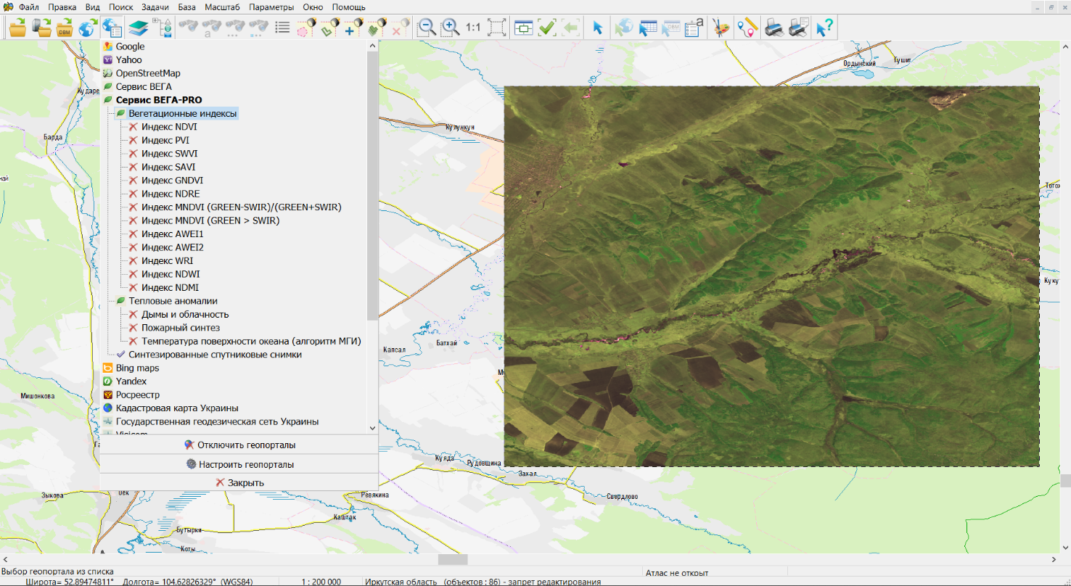The width and height of the screenshot is (1071, 586).
Task: Click the open map folder toolbar icon
Action: [17, 28]
